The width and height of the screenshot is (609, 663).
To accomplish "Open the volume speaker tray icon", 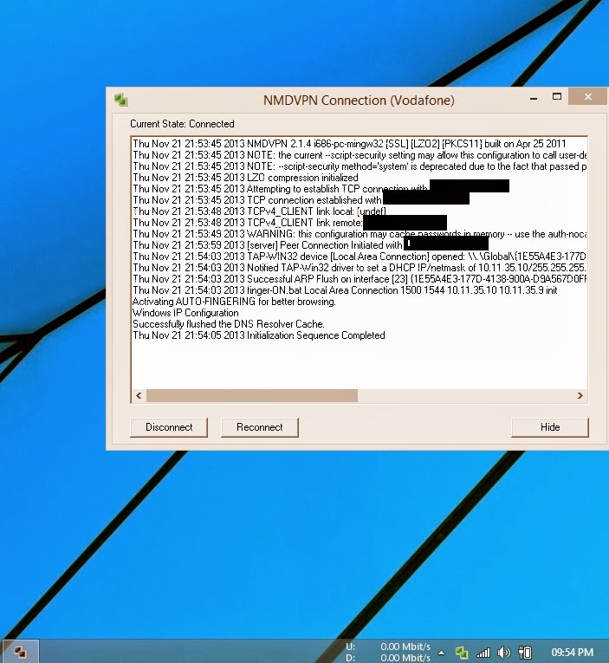I will (x=504, y=653).
